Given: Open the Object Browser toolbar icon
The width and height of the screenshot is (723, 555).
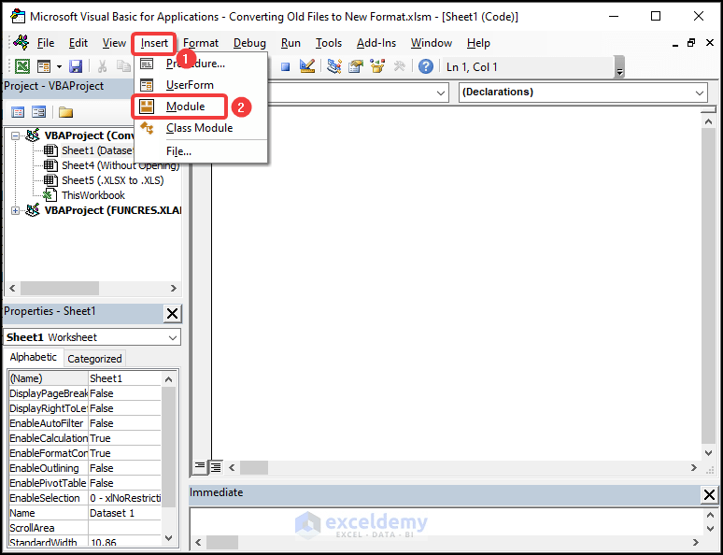Looking at the screenshot, I should point(377,67).
